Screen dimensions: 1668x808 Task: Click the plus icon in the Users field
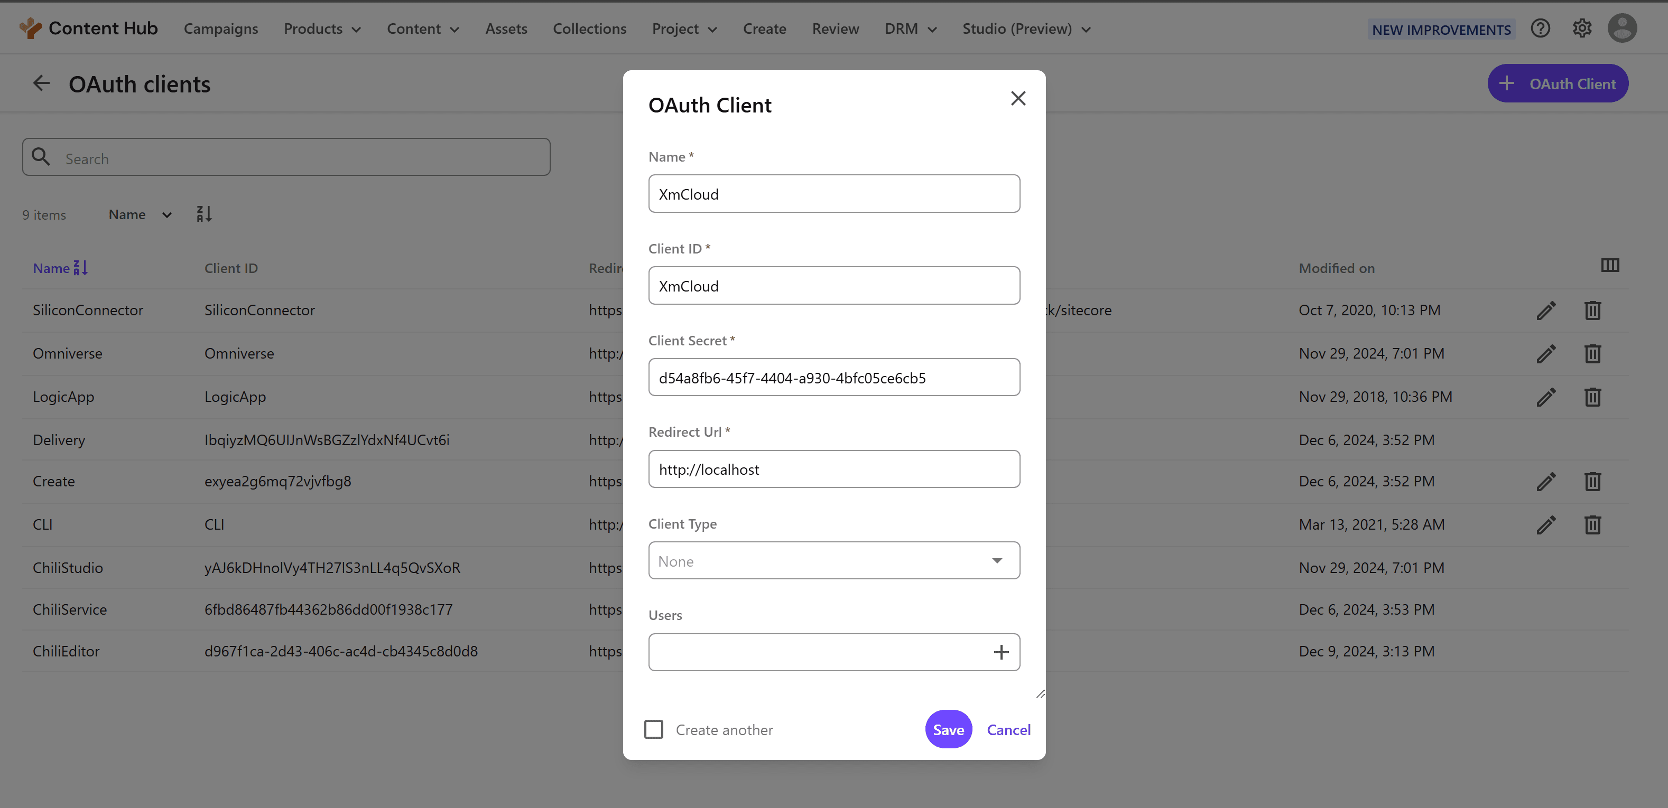(1000, 652)
